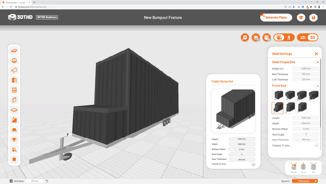Collapse the Shell Properties section
Image resolution: width=326 pixels, height=184 pixels.
(318, 62)
